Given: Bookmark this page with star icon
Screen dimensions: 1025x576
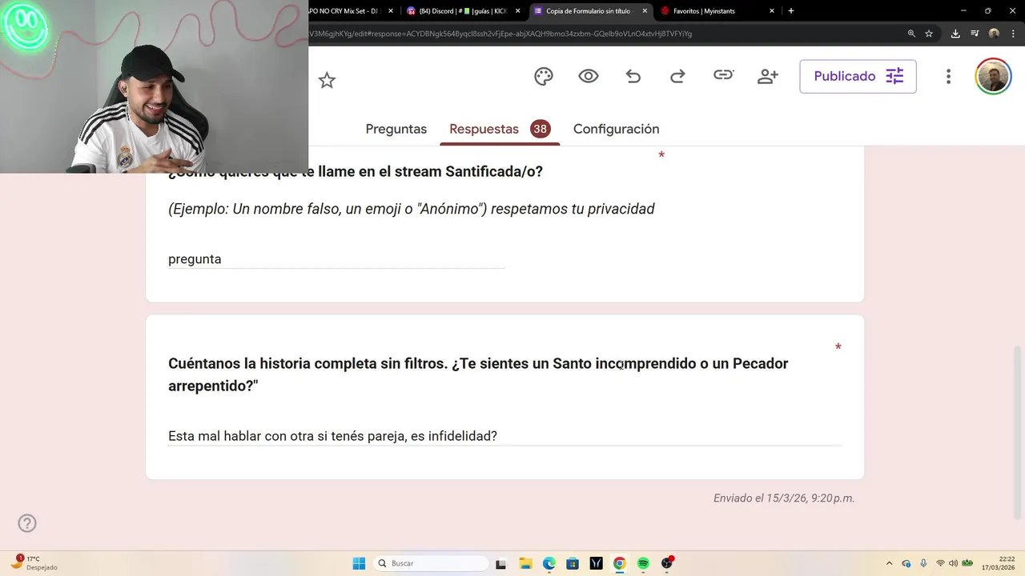Looking at the screenshot, I should click(x=929, y=34).
